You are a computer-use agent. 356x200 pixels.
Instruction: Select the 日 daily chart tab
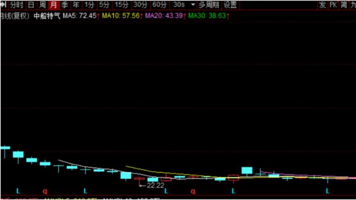pos(31,5)
